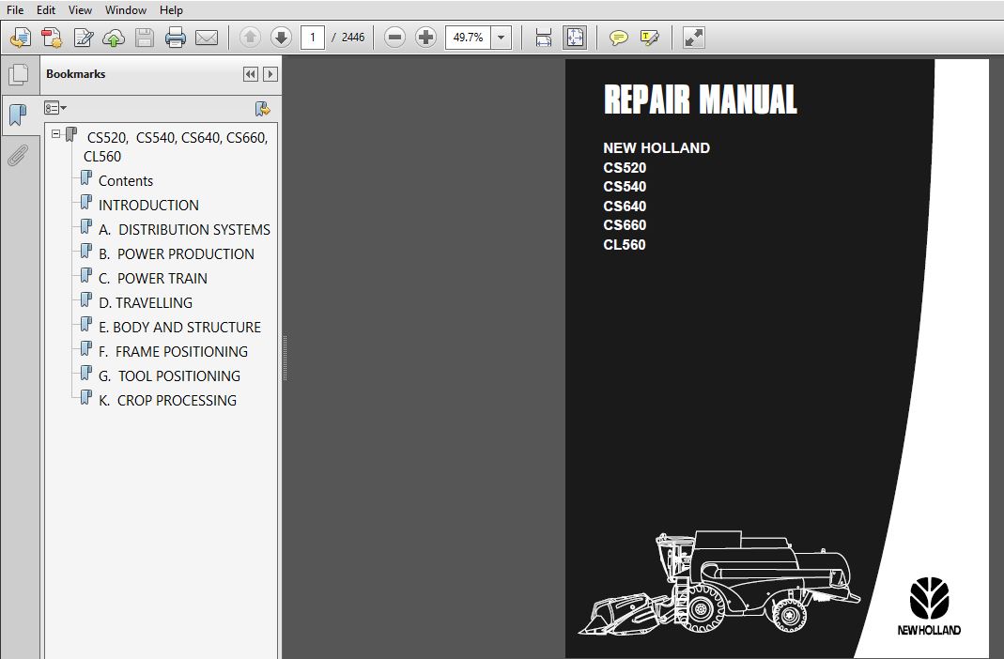
Task: Select the highlight text tool
Action: pos(649,38)
